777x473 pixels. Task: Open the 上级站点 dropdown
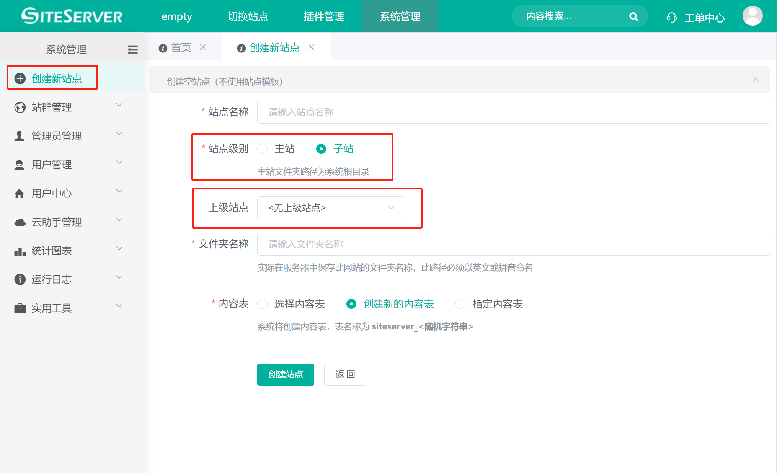[x=331, y=207]
